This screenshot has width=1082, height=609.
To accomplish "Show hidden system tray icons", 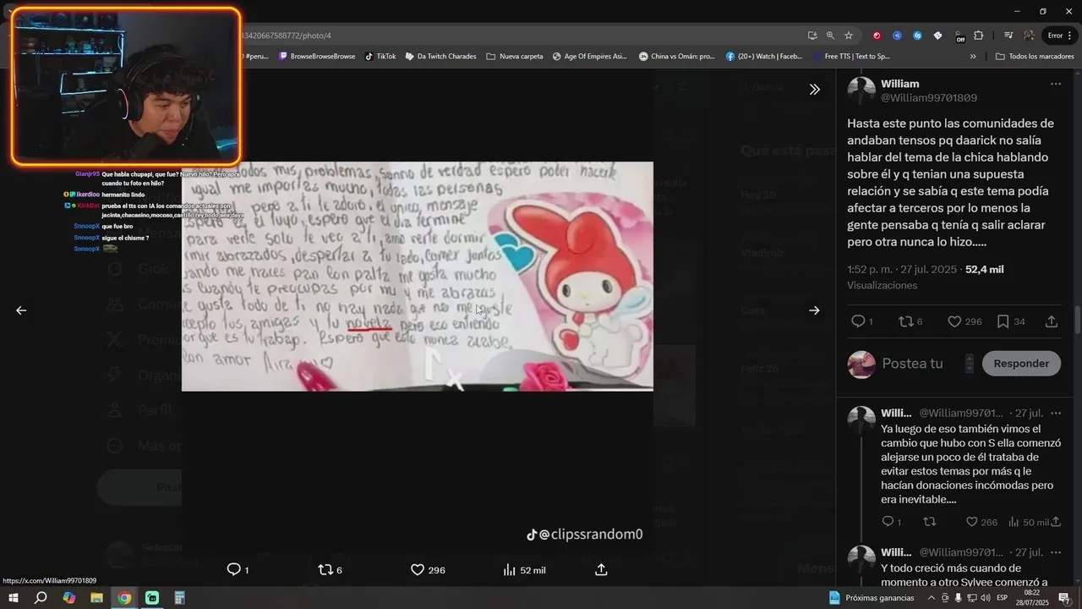I will coord(931,598).
